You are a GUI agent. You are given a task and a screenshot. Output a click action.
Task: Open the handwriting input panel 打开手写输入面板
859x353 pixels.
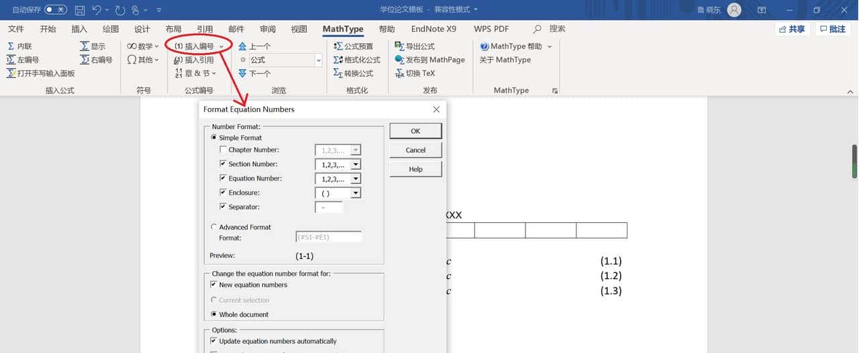click(x=40, y=73)
